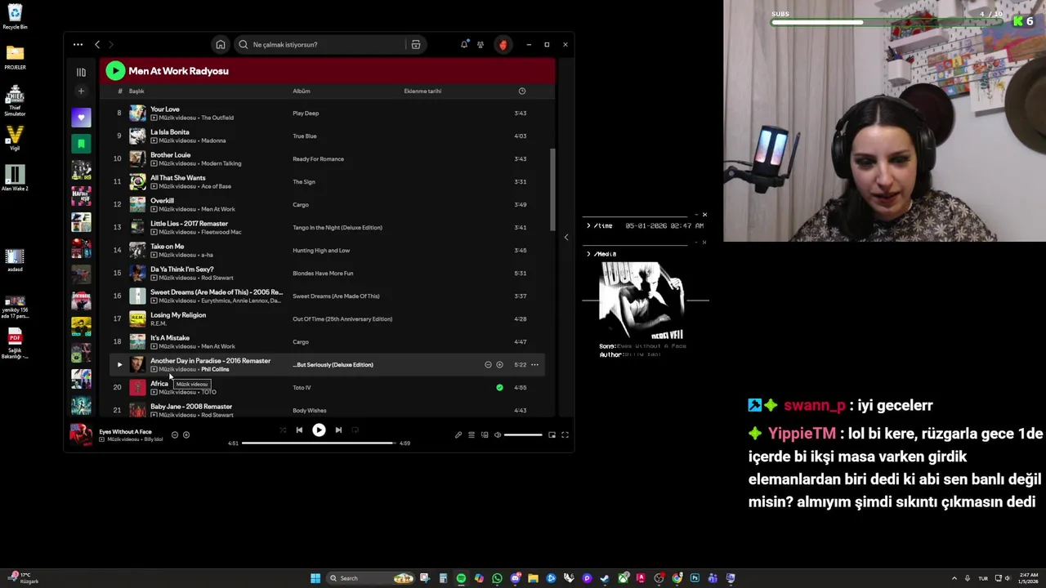Screen dimensions: 1046x588
Task: Open Steam from taskbar
Action: [605, 578]
